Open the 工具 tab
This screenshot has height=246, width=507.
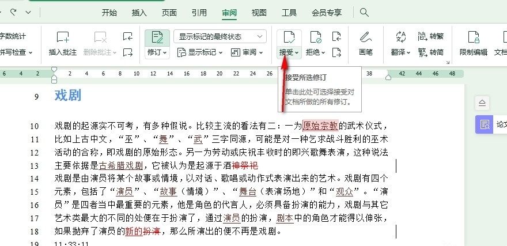pos(289,13)
